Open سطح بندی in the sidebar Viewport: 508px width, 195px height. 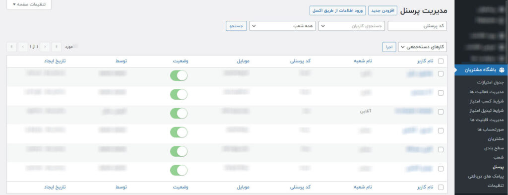coord(495,148)
